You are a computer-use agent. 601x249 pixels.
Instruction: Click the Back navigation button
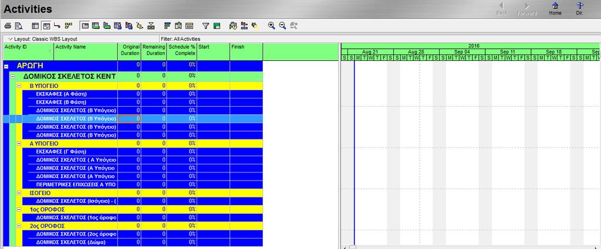coord(501,9)
